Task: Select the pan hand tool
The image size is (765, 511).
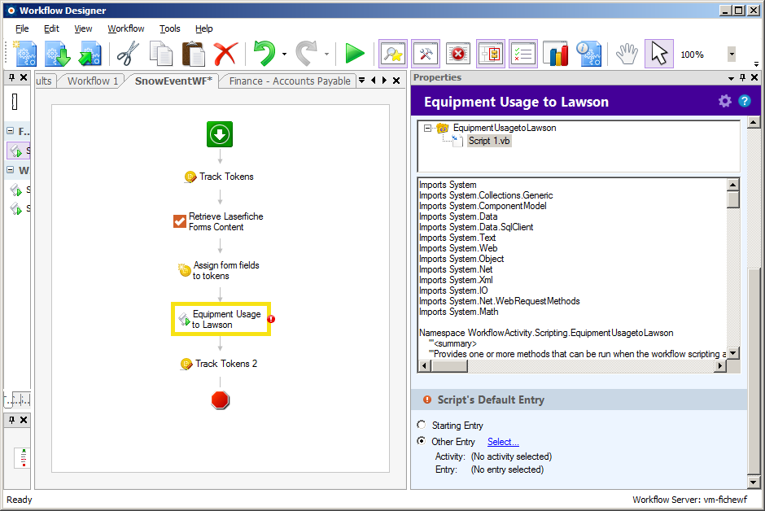Action: (x=627, y=54)
